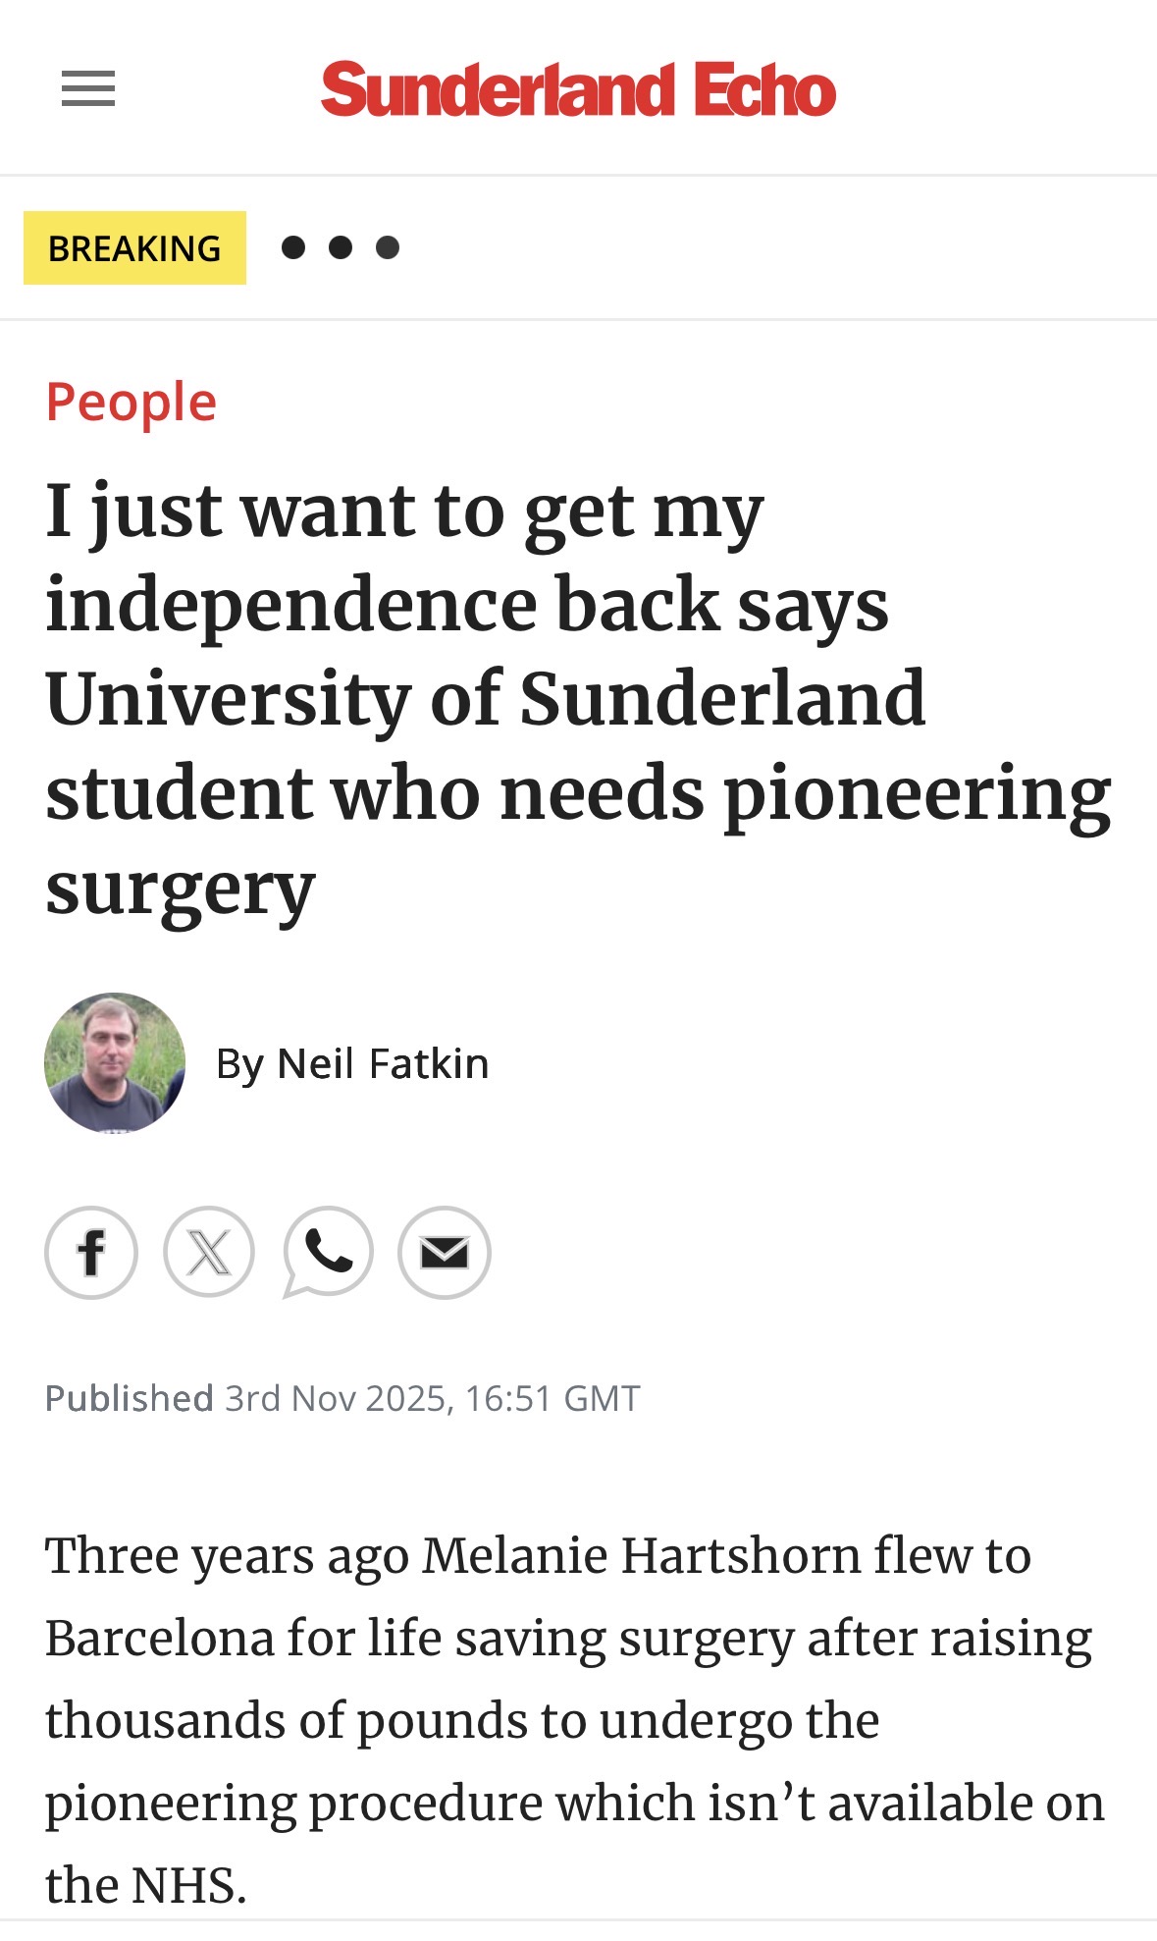
Task: Click the Sunderland Echo logo
Action: pos(578,89)
